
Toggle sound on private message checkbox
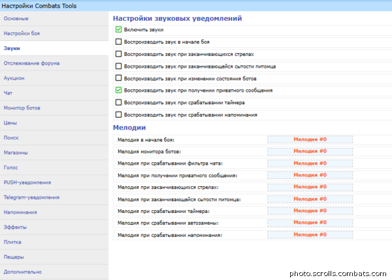tap(118, 90)
